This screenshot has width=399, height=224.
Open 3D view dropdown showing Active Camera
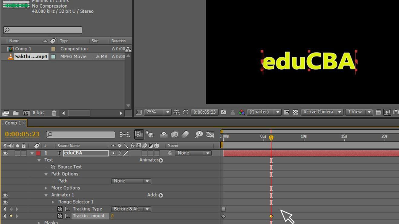tap(322, 112)
